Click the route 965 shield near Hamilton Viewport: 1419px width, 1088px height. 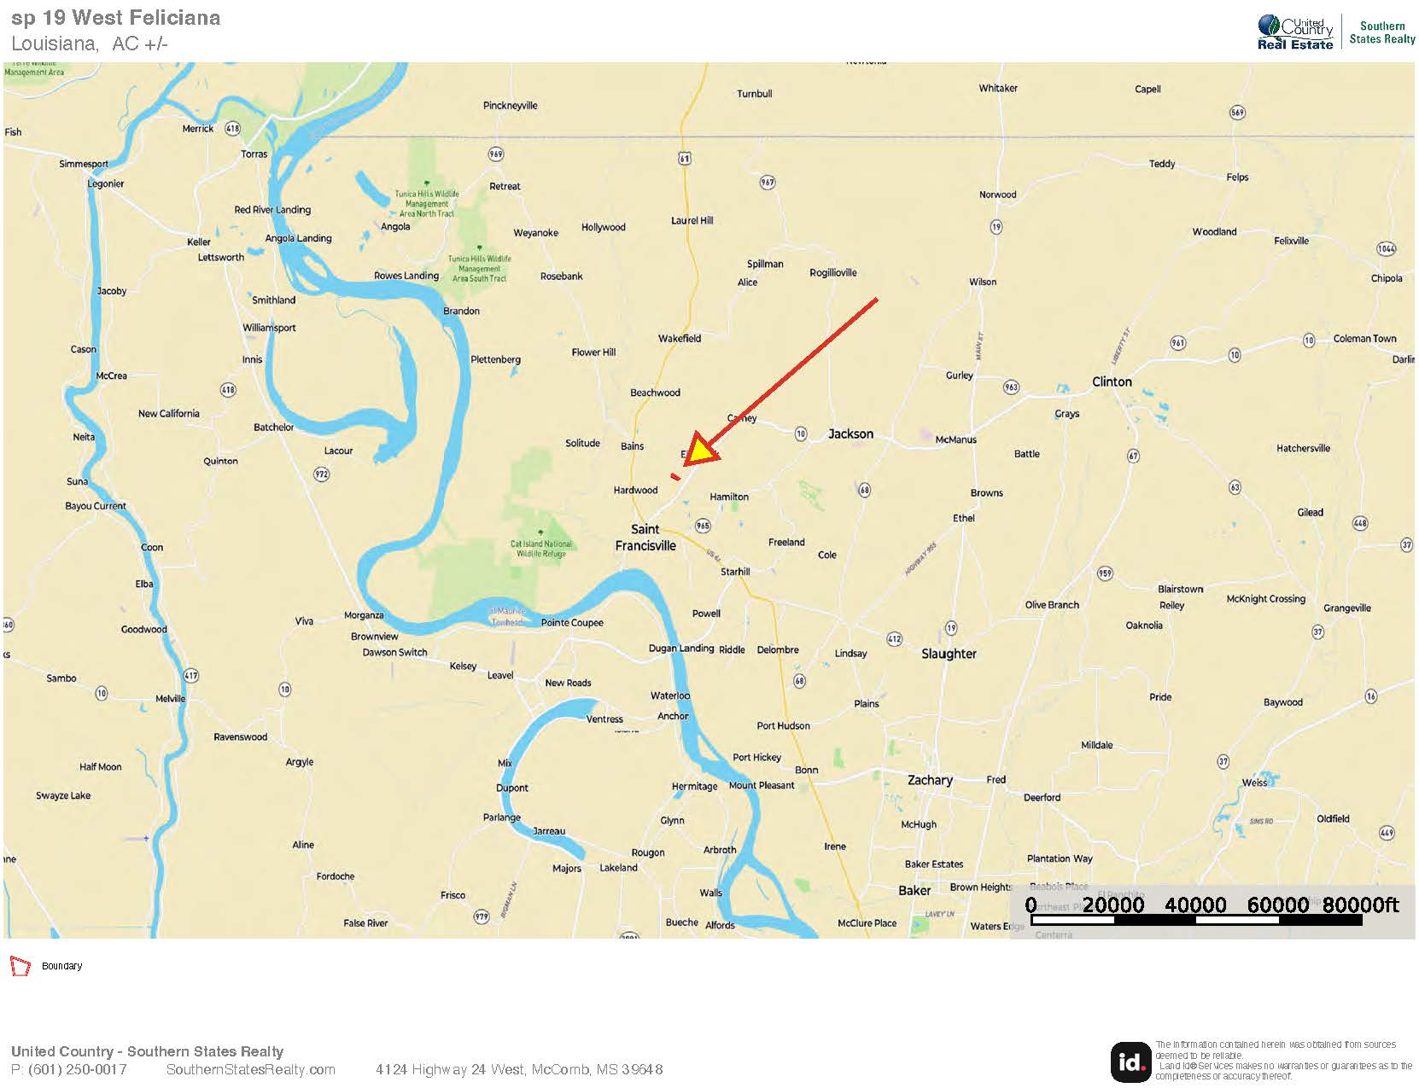[703, 526]
